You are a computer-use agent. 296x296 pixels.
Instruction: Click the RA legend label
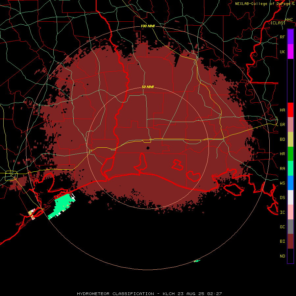[x=283, y=169]
